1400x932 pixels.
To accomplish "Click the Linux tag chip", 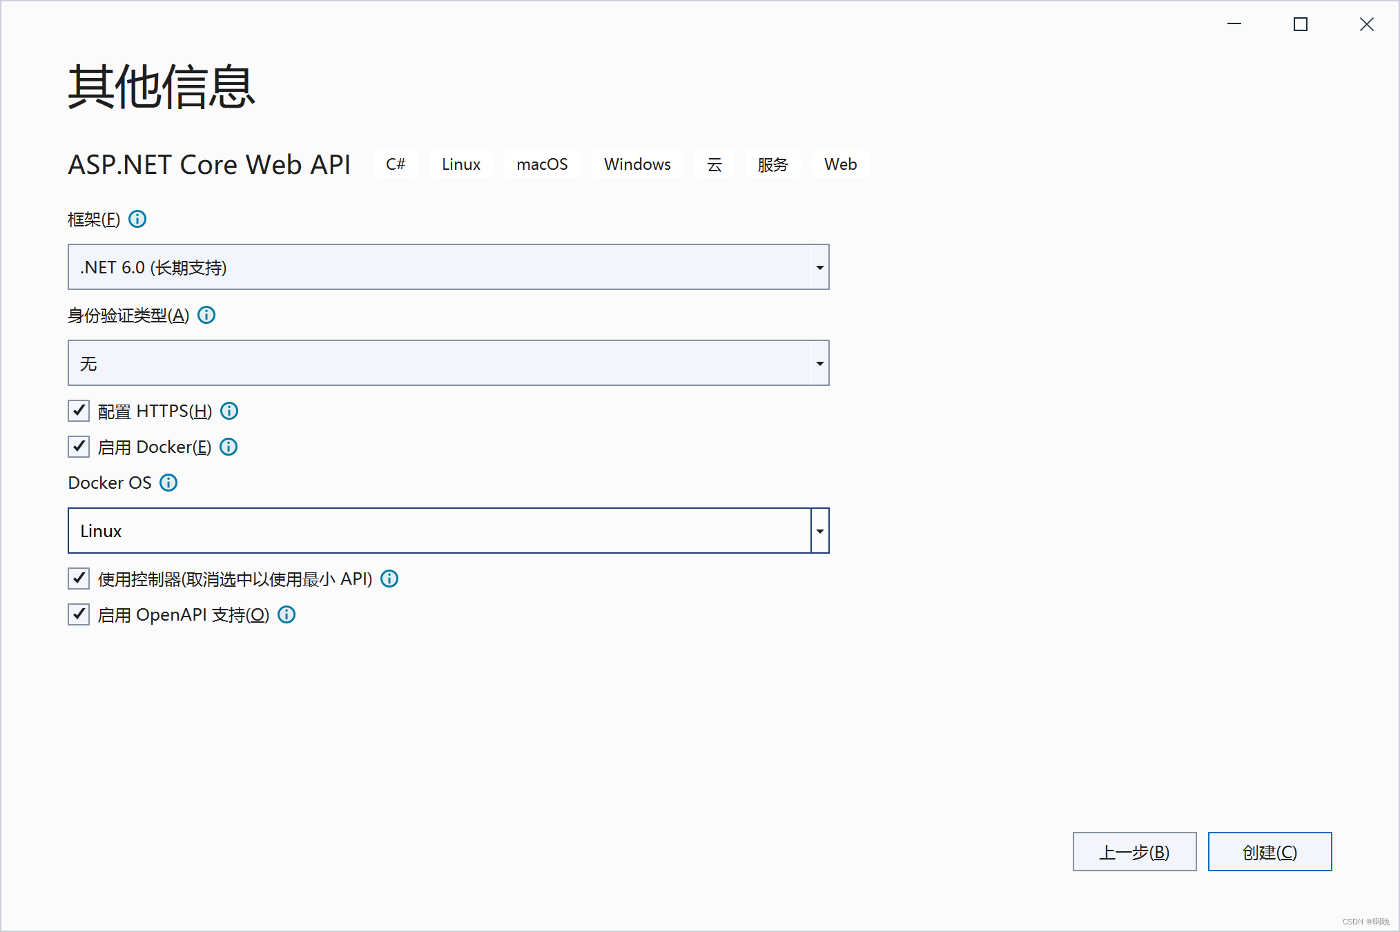I will pyautogui.click(x=461, y=164).
